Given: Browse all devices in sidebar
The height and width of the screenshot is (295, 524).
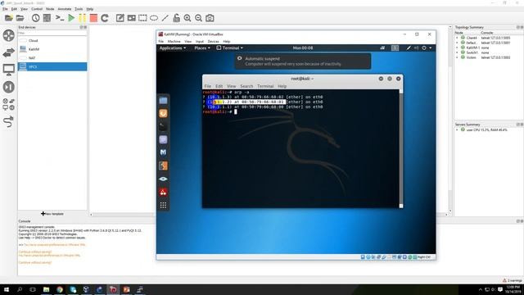Looking at the screenshot, I should tap(9, 104).
